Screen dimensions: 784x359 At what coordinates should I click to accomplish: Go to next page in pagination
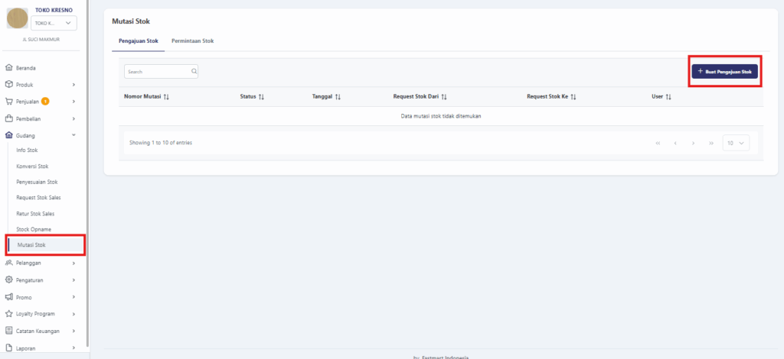point(693,143)
